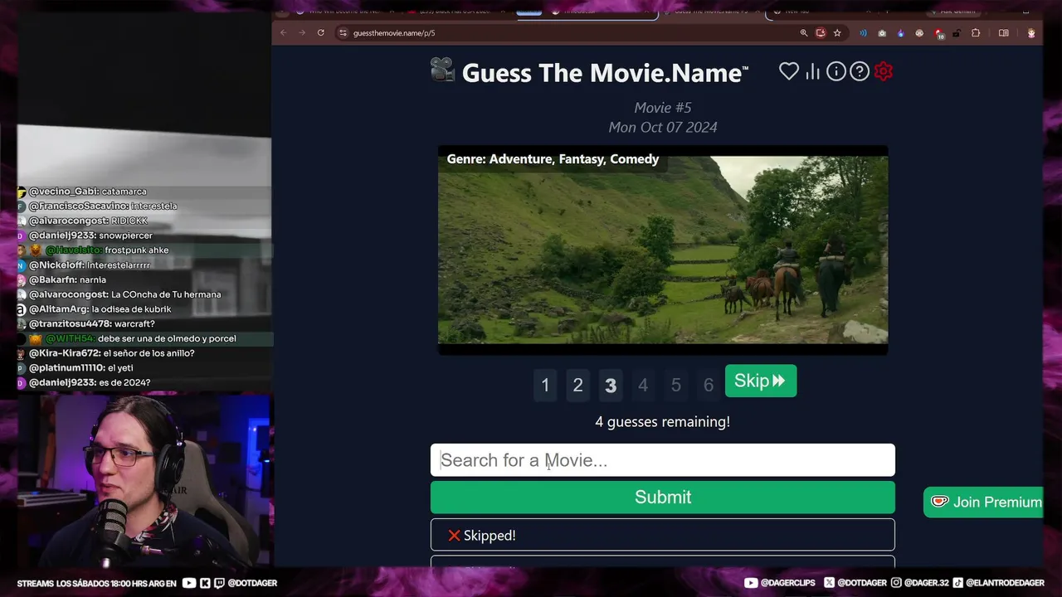Select screenshot number 5

click(x=676, y=385)
